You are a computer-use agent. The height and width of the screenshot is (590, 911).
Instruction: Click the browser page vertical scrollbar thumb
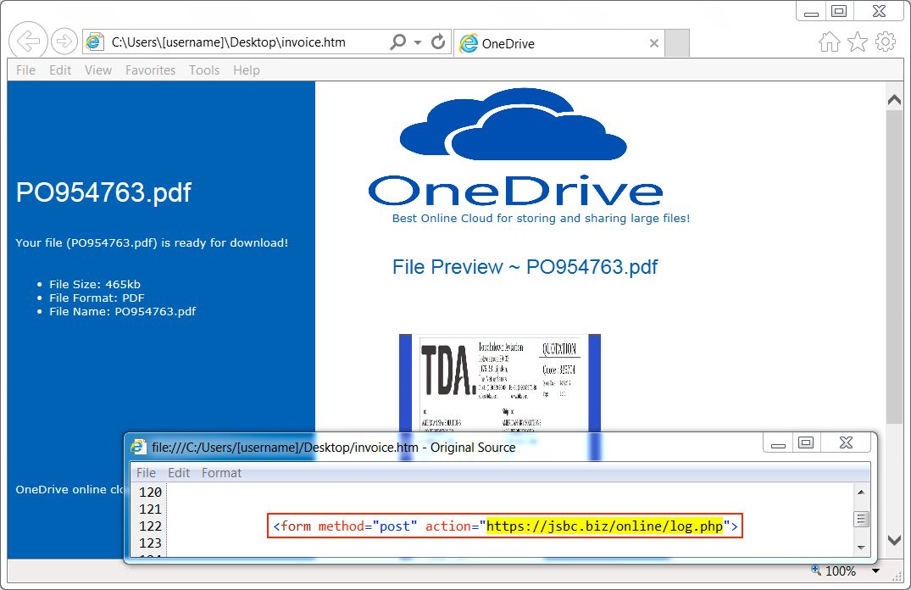pyautogui.click(x=894, y=267)
